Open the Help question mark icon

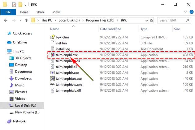[191, 12]
